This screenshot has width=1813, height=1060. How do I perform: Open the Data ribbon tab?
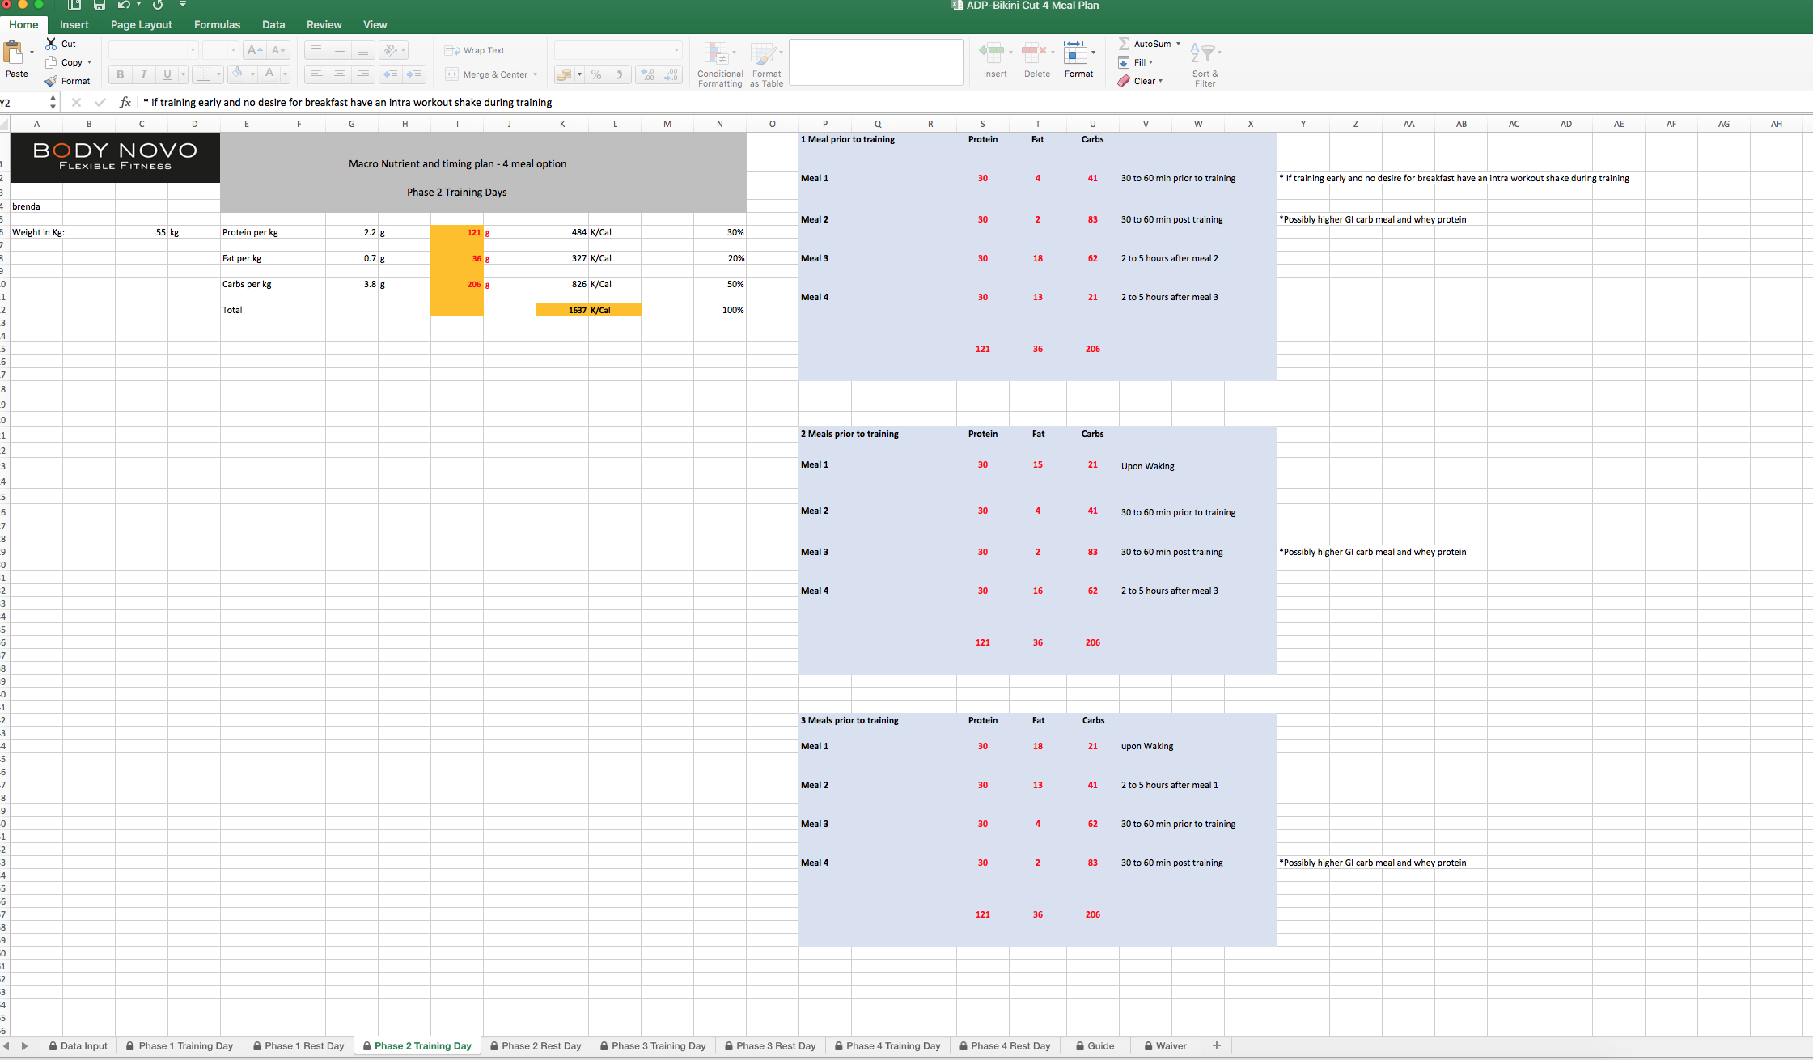273,24
